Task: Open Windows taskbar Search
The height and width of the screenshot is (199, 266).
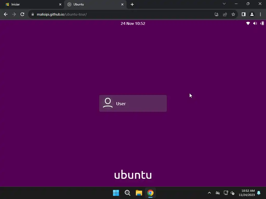Action: click(127, 193)
